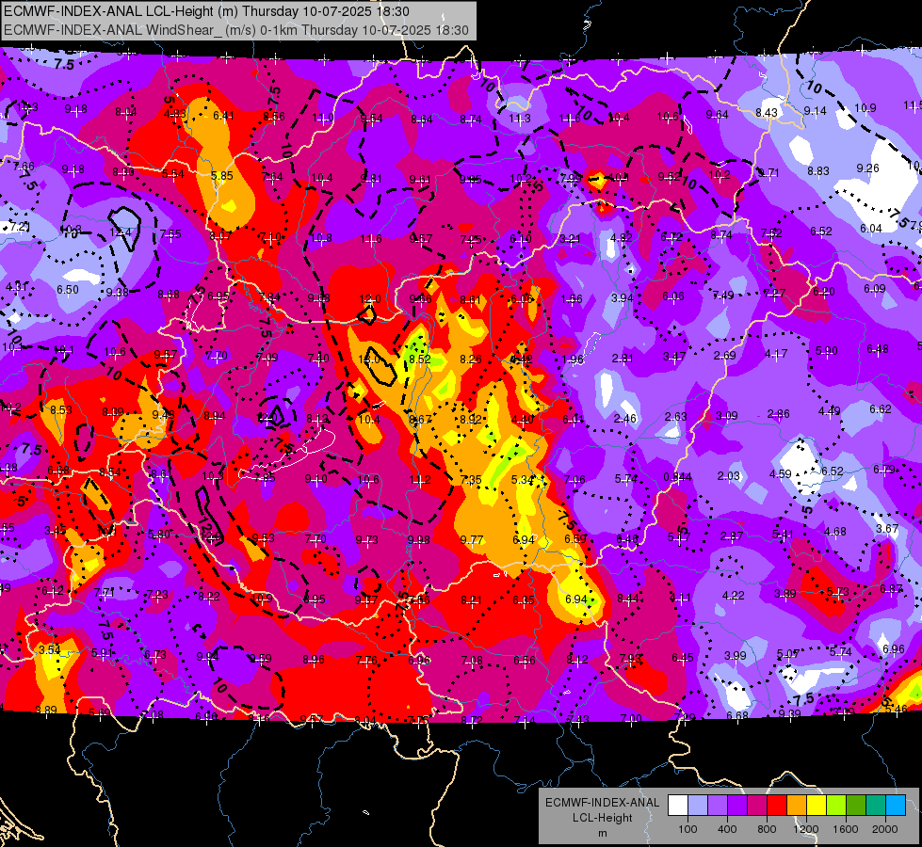
Task: Select the red legend color swatch
Action: click(x=777, y=806)
